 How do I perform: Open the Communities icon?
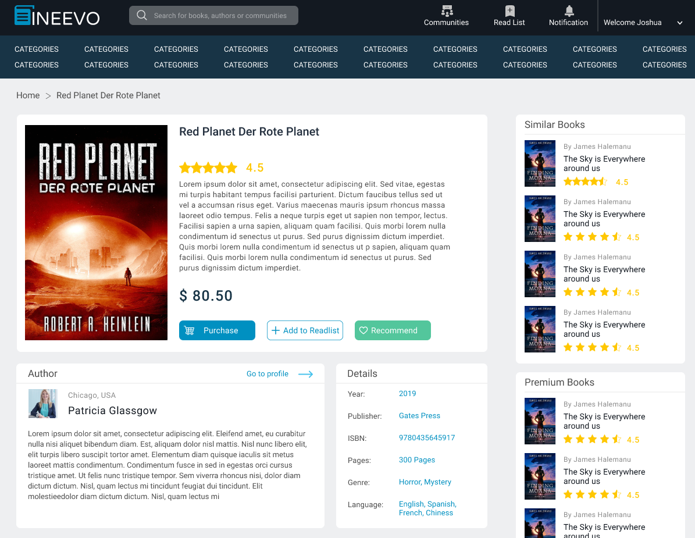click(x=447, y=10)
